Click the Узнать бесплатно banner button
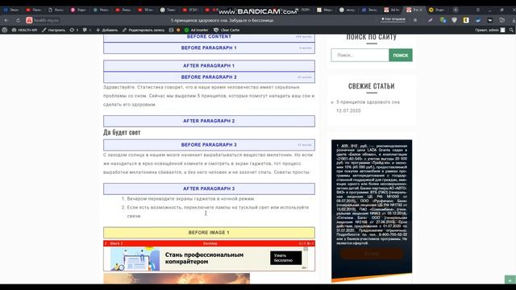 [285, 258]
